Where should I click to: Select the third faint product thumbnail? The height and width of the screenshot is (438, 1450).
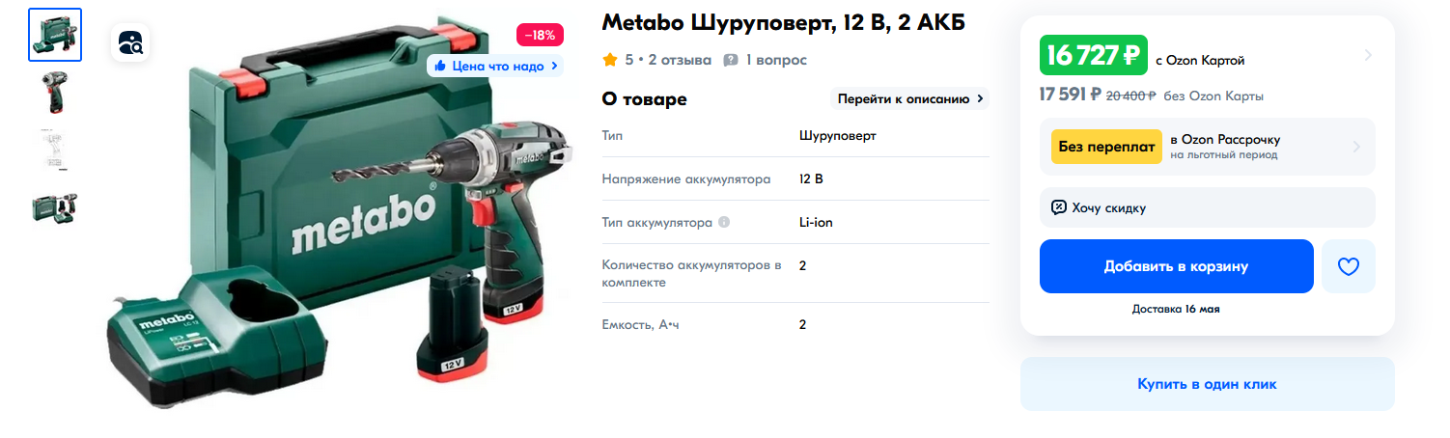tap(55, 151)
